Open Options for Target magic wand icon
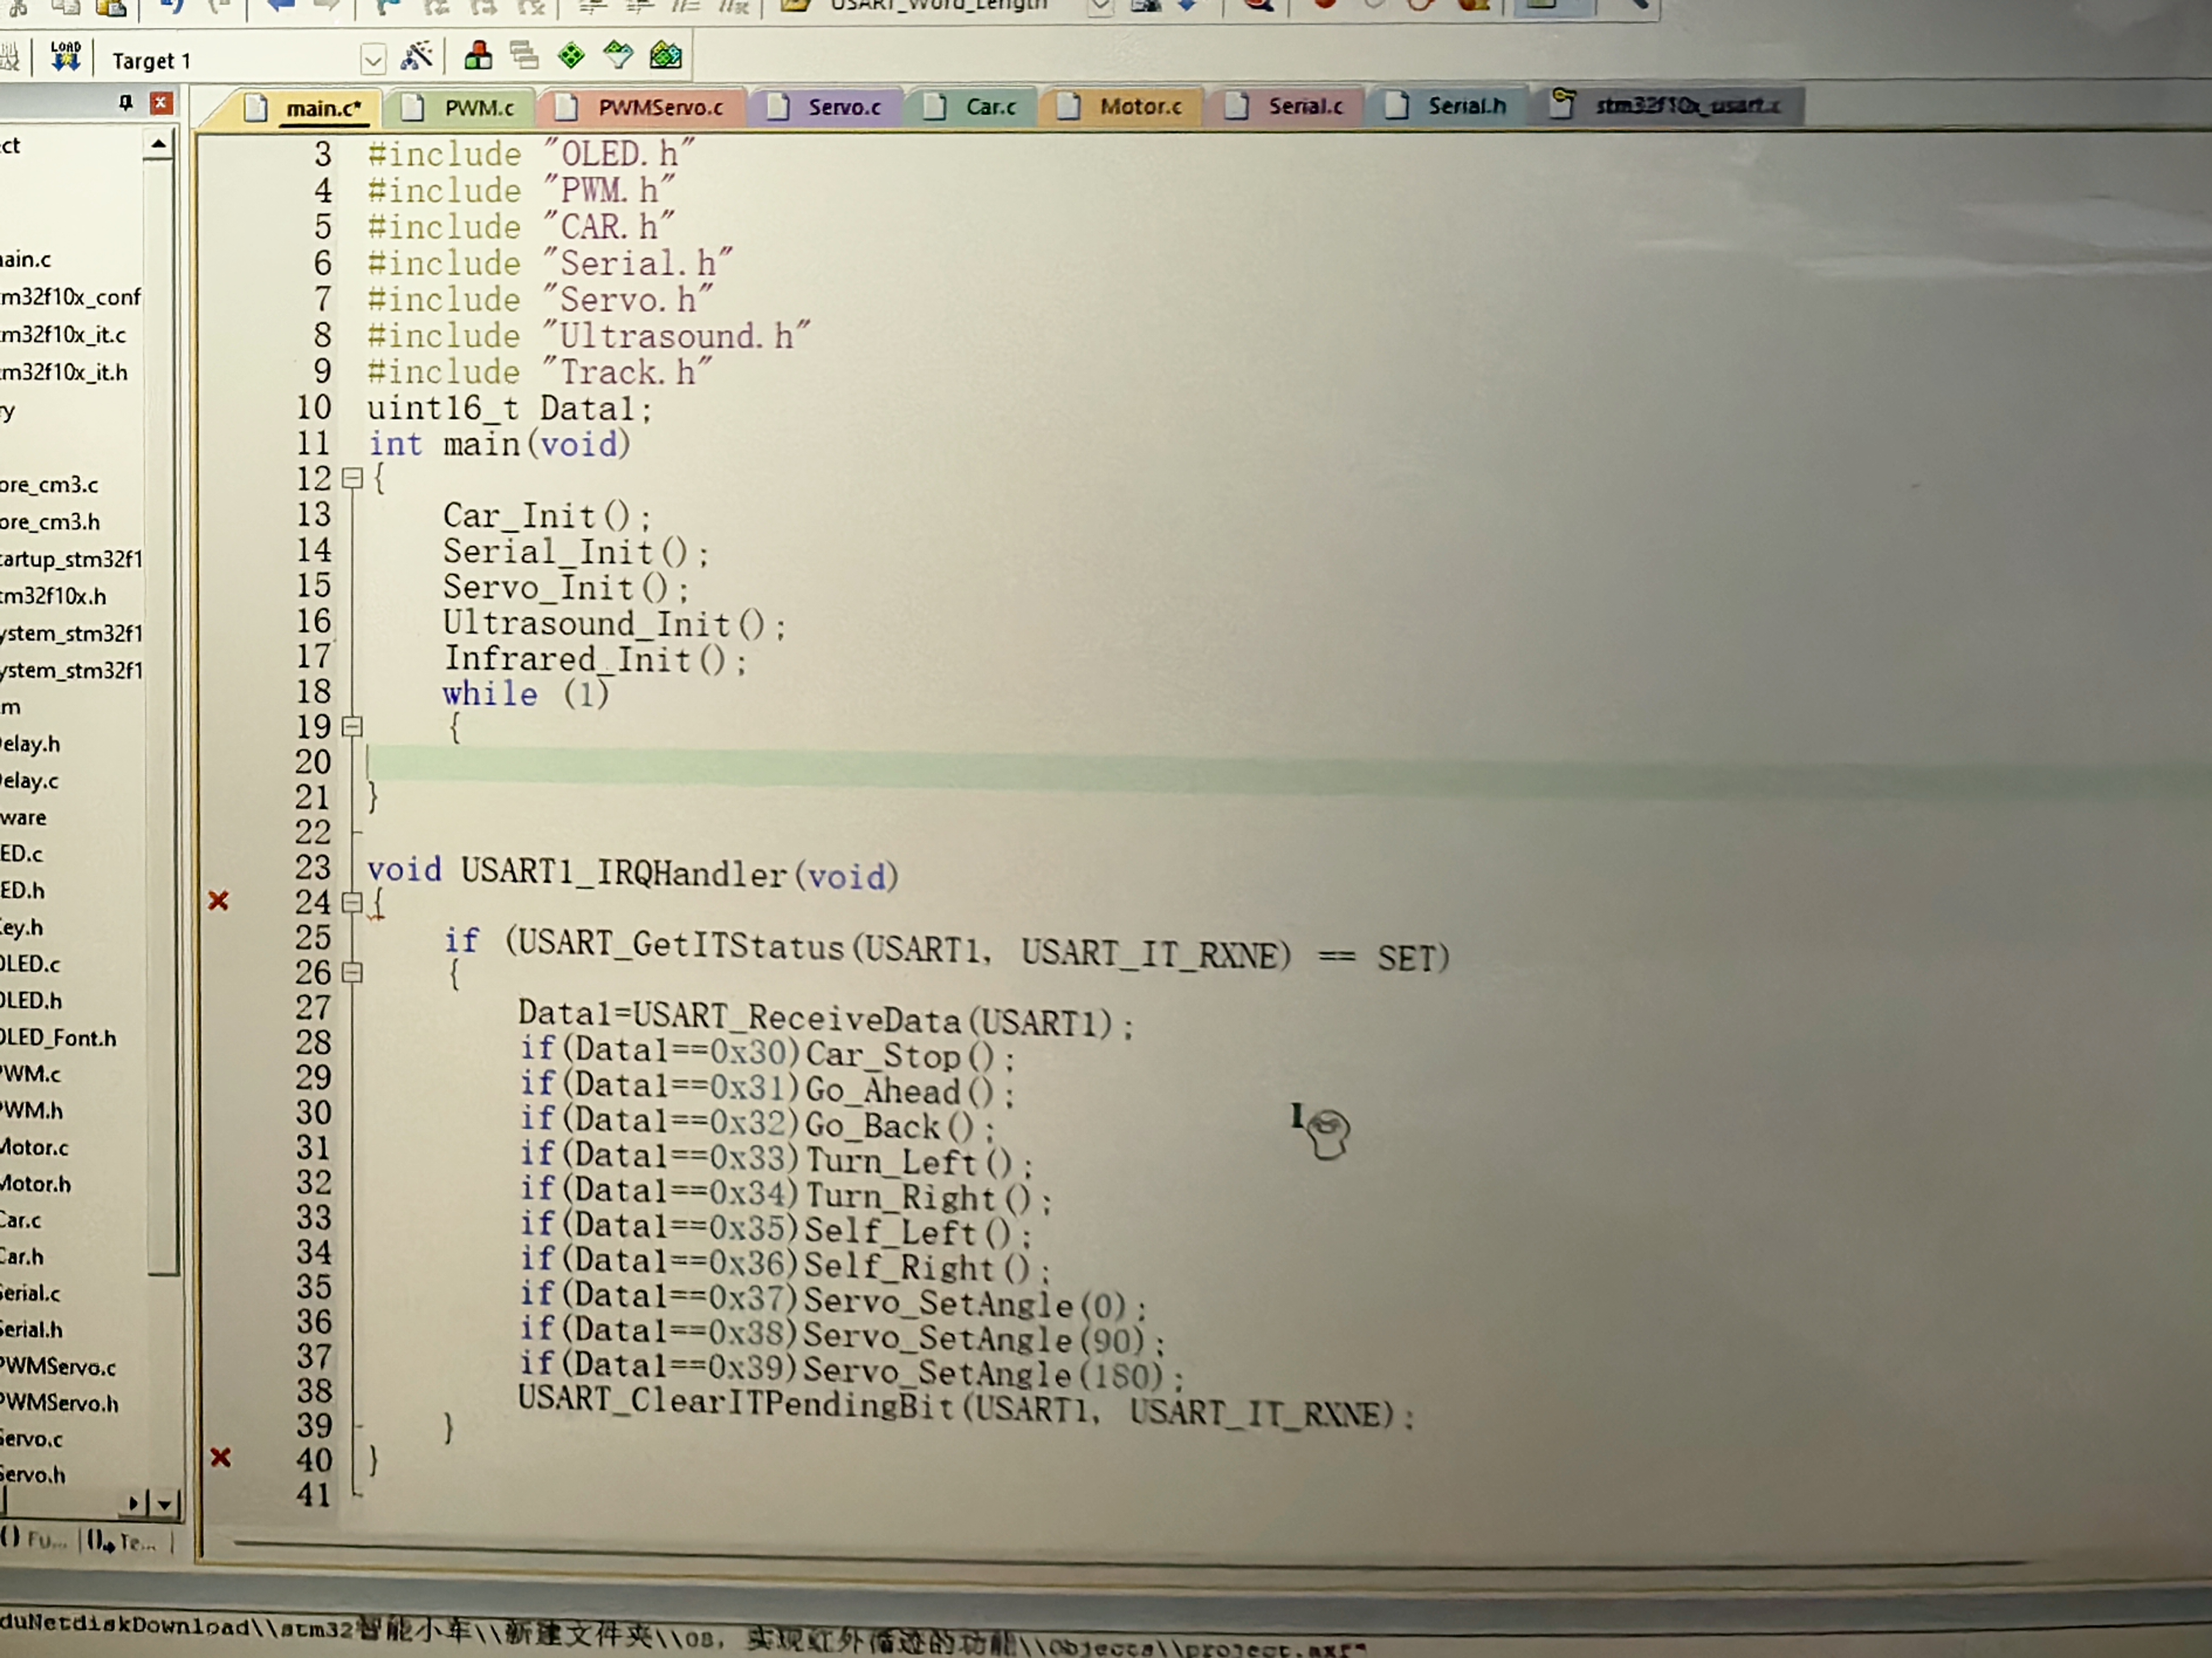Viewport: 2212px width, 1658px height. (x=417, y=56)
